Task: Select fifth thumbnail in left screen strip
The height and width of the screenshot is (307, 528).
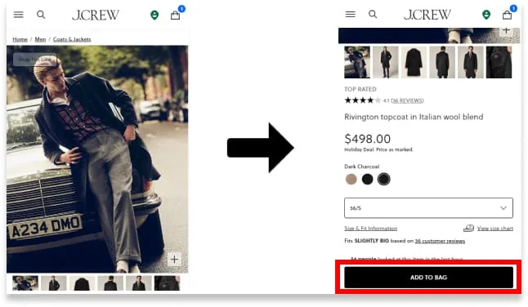Action: 139,283
